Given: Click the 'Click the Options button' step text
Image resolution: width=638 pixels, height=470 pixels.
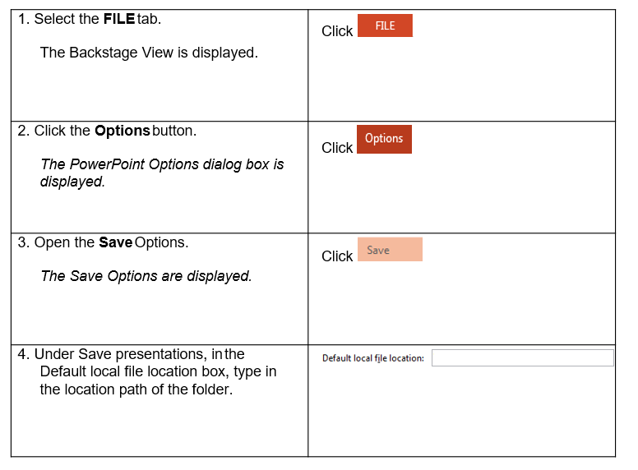Looking at the screenshot, I should click(107, 131).
